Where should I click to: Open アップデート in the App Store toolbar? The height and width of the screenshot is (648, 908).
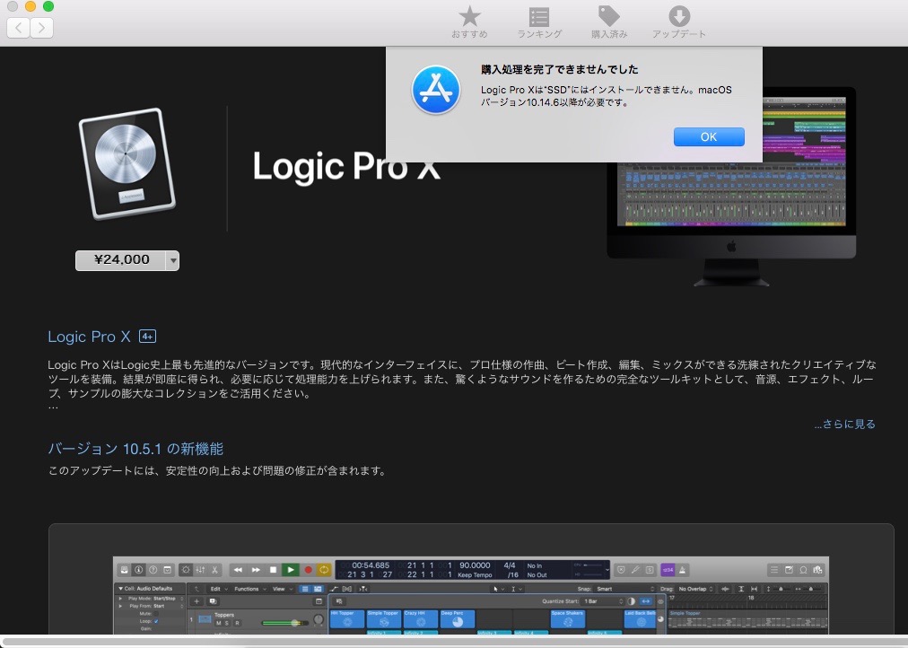[x=679, y=22]
